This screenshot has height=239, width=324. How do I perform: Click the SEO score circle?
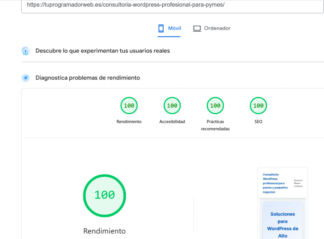[258, 105]
